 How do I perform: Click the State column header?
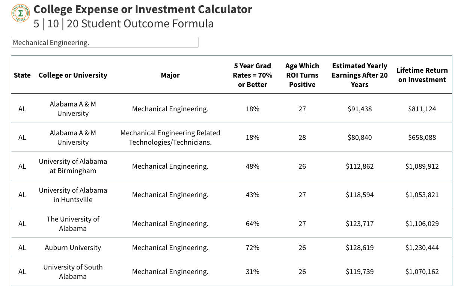22,75
